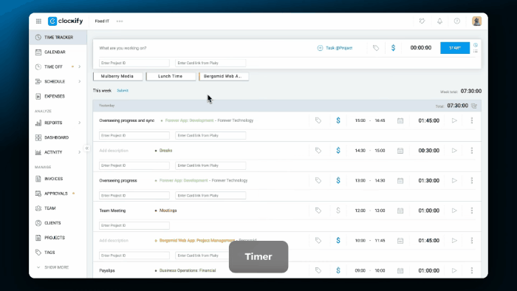This screenshot has width=517, height=291.
Task: Toggle billable on Payslips entry
Action: [x=338, y=270]
